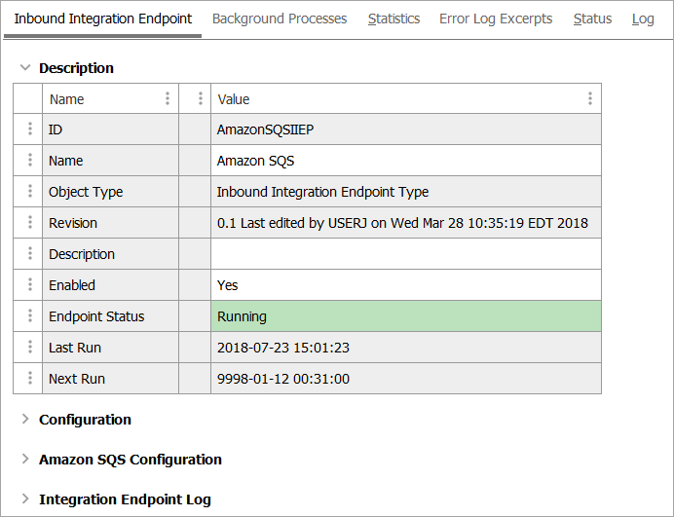Open the Statistics tab
This screenshot has width=674, height=517.
393,18
